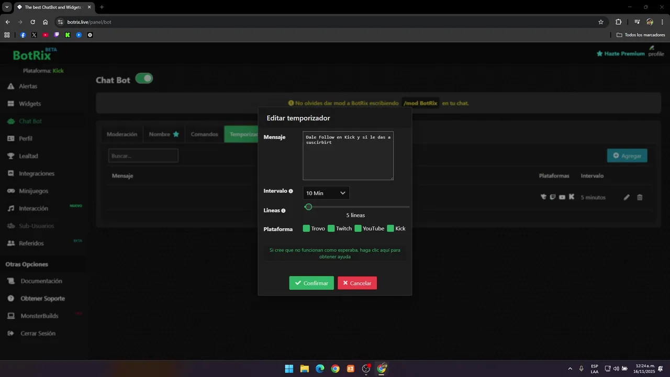This screenshot has height=377, width=670.
Task: Delete the timer with trash icon
Action: pyautogui.click(x=640, y=197)
